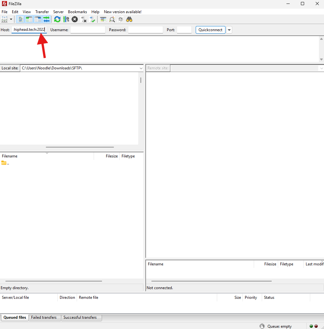Click local file list horizontal scrollbar
This screenshot has height=329, width=324.
coord(54,281)
